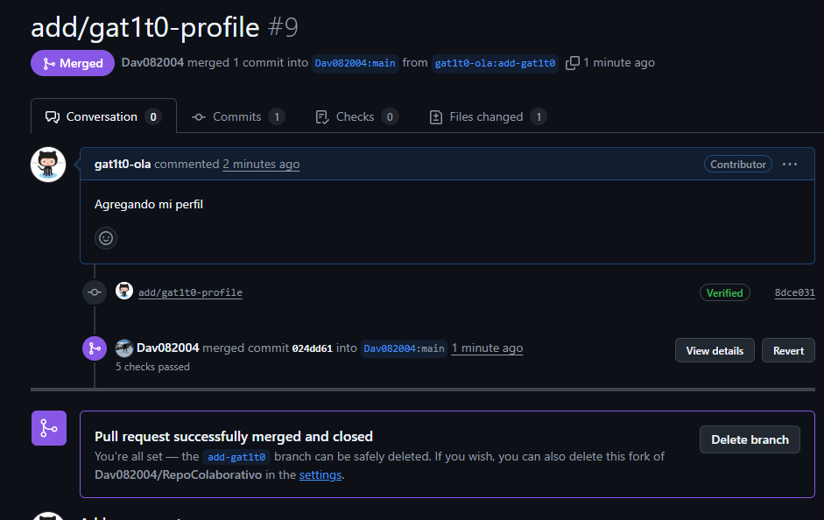This screenshot has height=520, width=824.
Task: Revert the merged pull request
Action: [x=788, y=350]
